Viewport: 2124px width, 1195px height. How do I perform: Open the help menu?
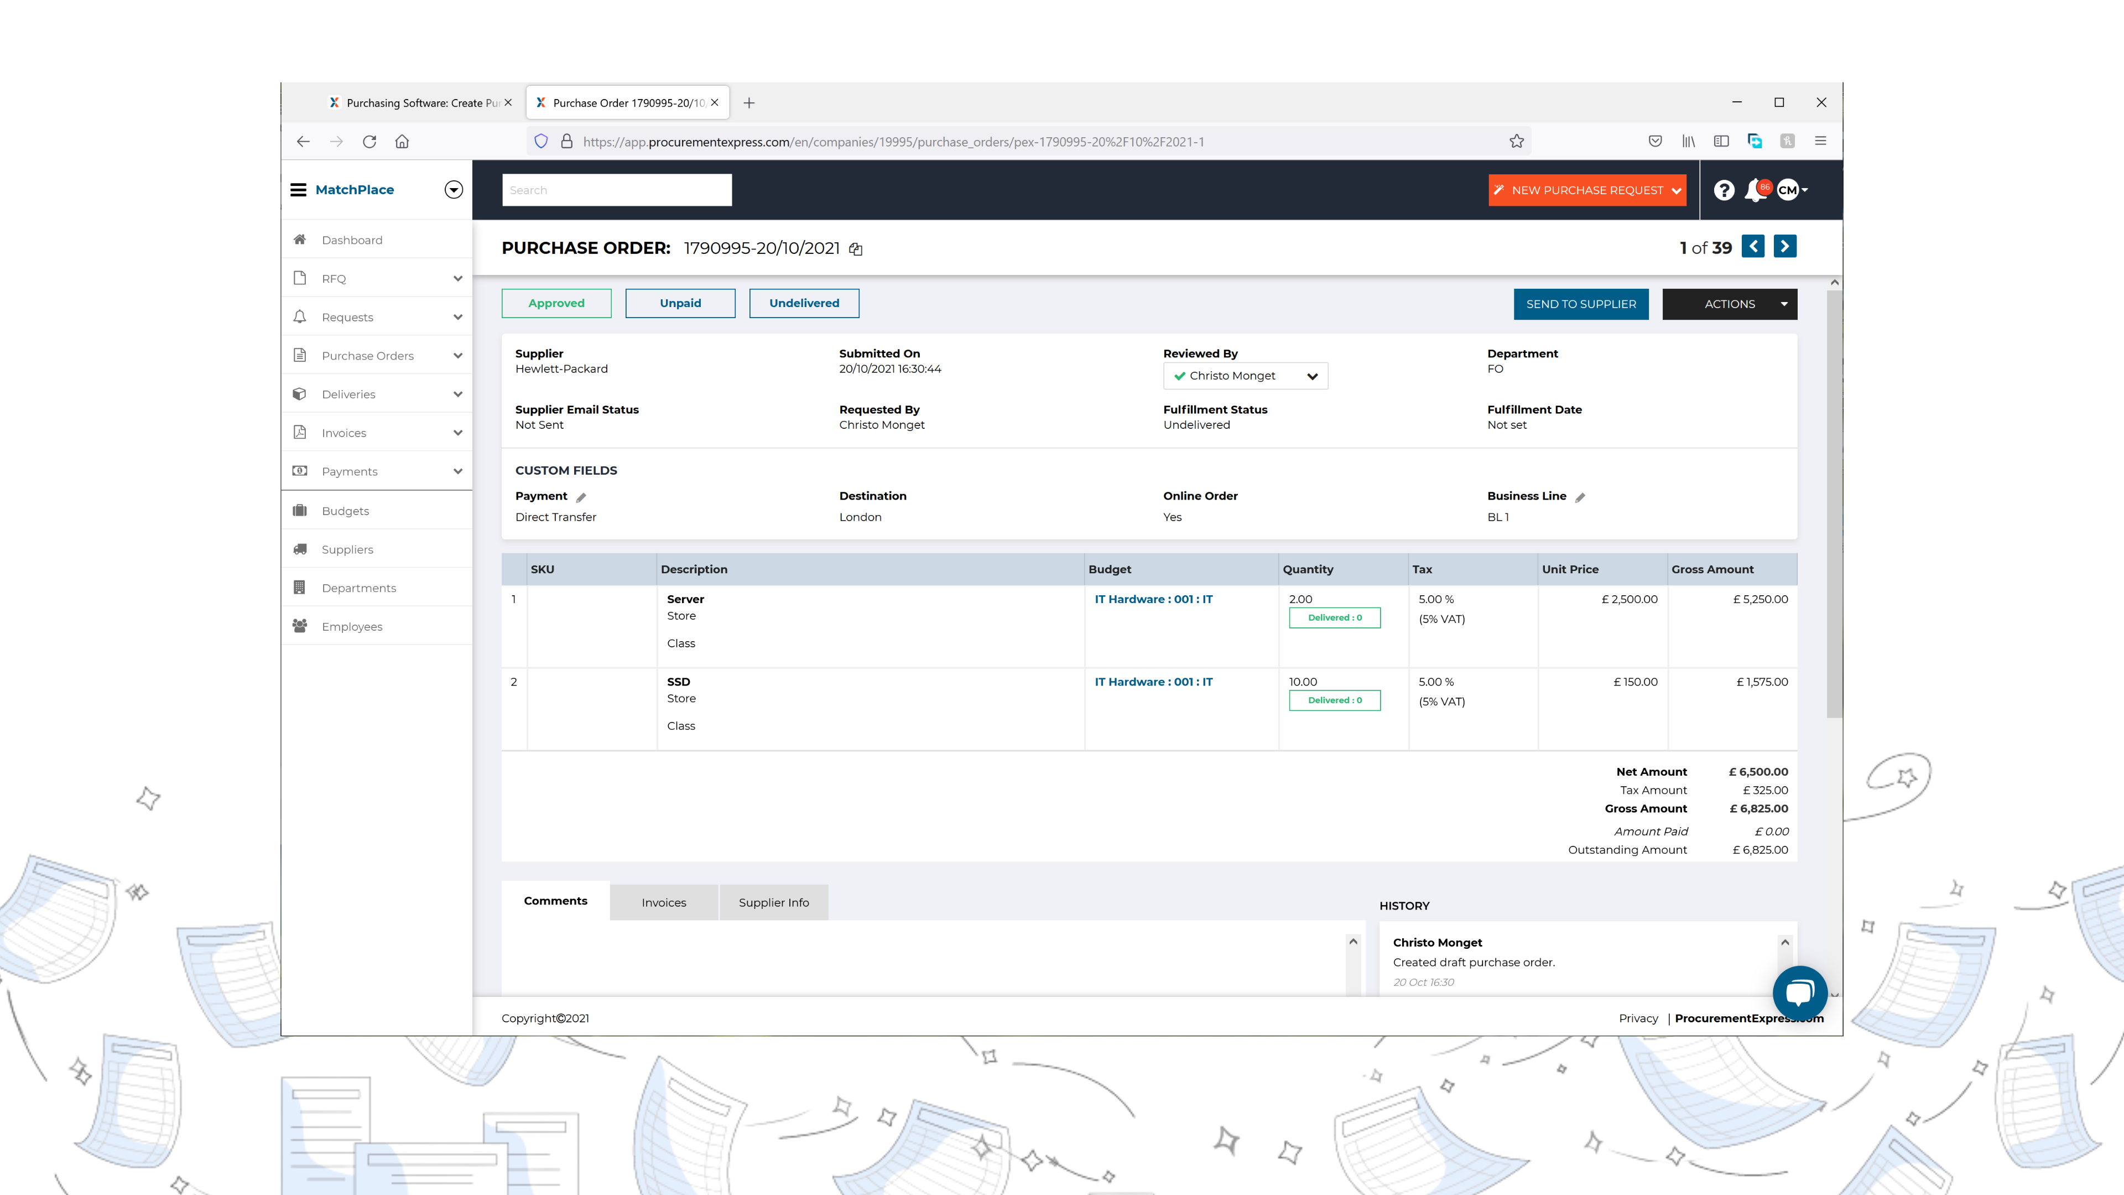tap(1724, 190)
